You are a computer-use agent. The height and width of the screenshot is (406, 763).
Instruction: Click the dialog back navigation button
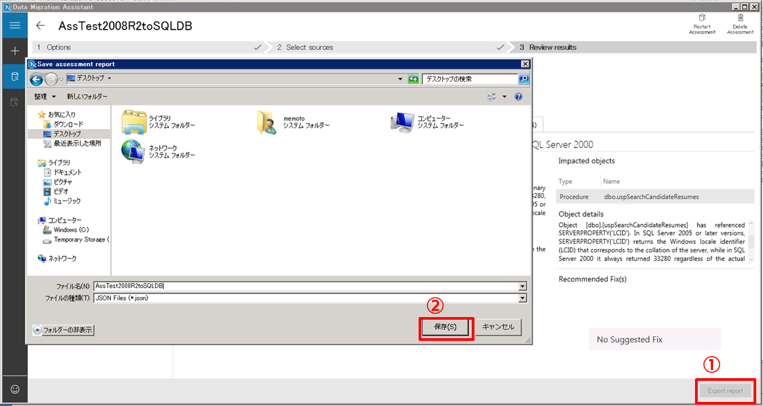[x=36, y=79]
